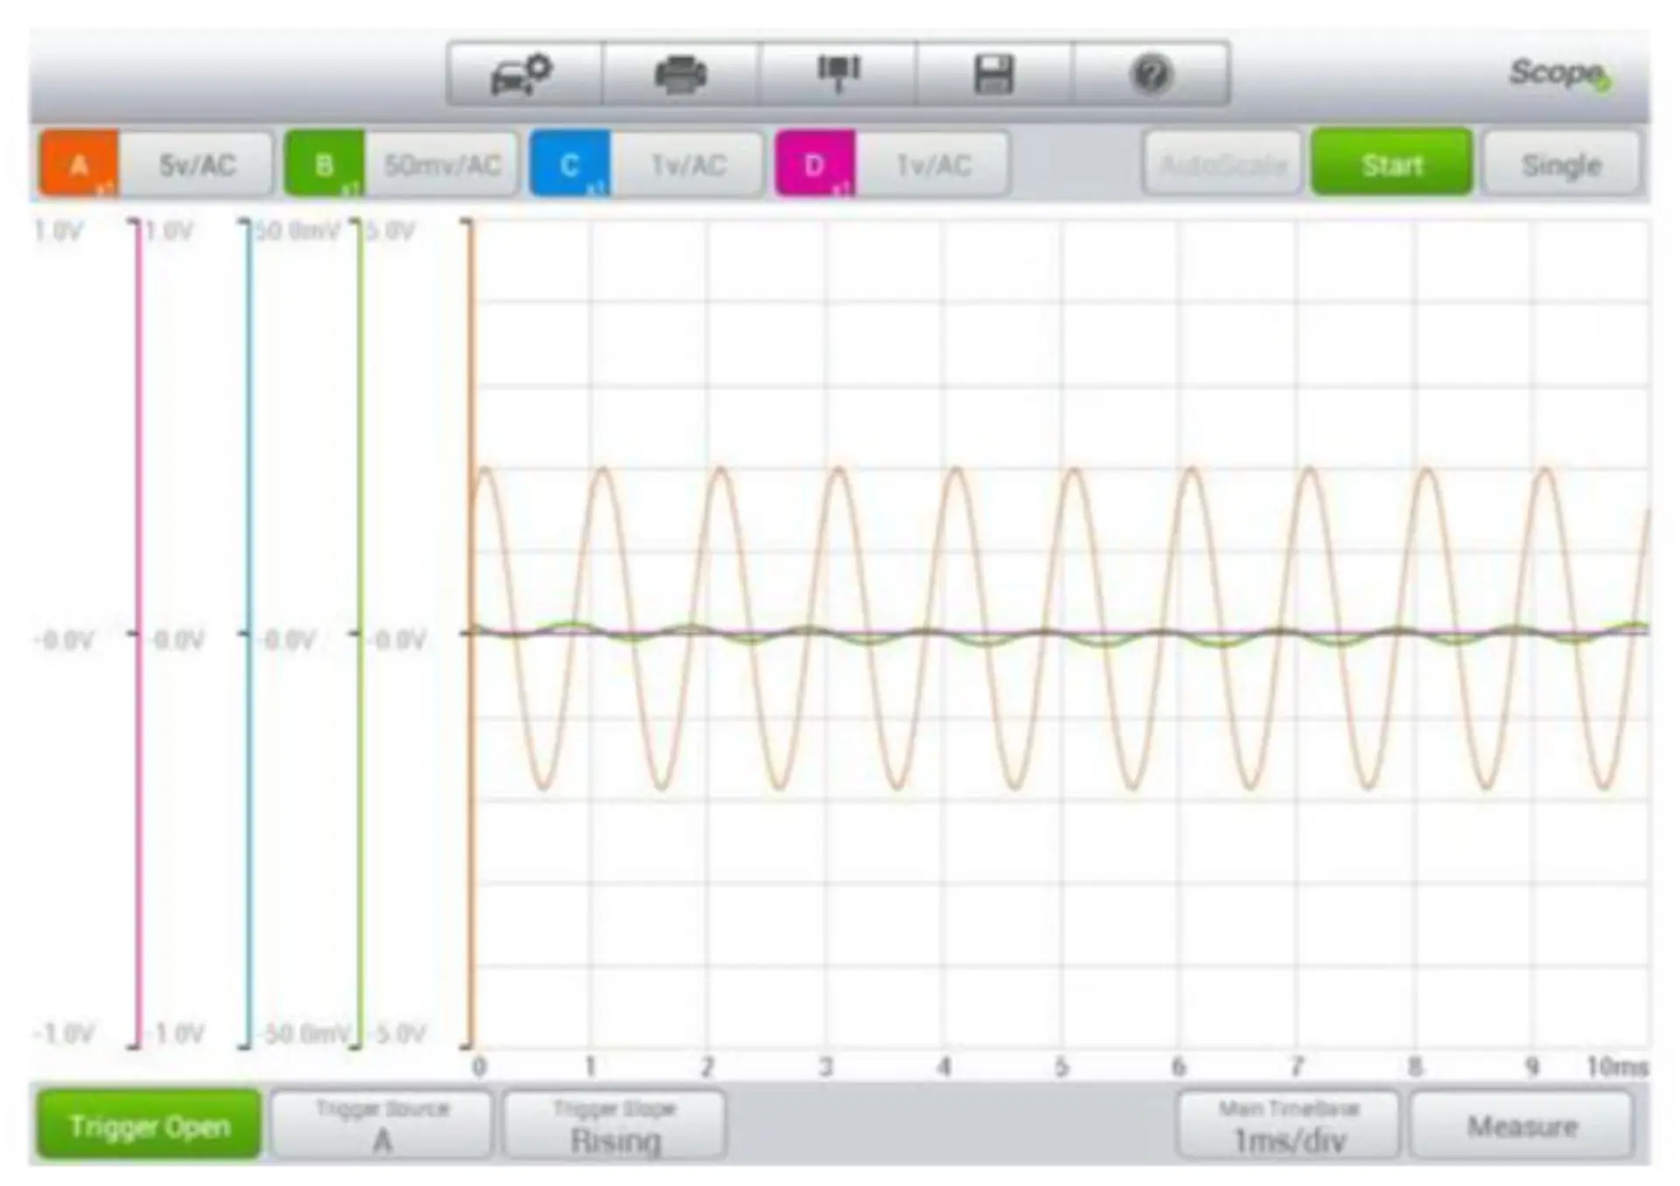Image resolution: width=1680 pixels, height=1186 pixels.
Task: Click the printer icon in toolbar
Action: pyautogui.click(x=680, y=74)
